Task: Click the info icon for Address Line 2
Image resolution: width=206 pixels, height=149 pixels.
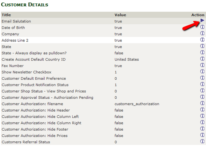Action: click(202, 40)
